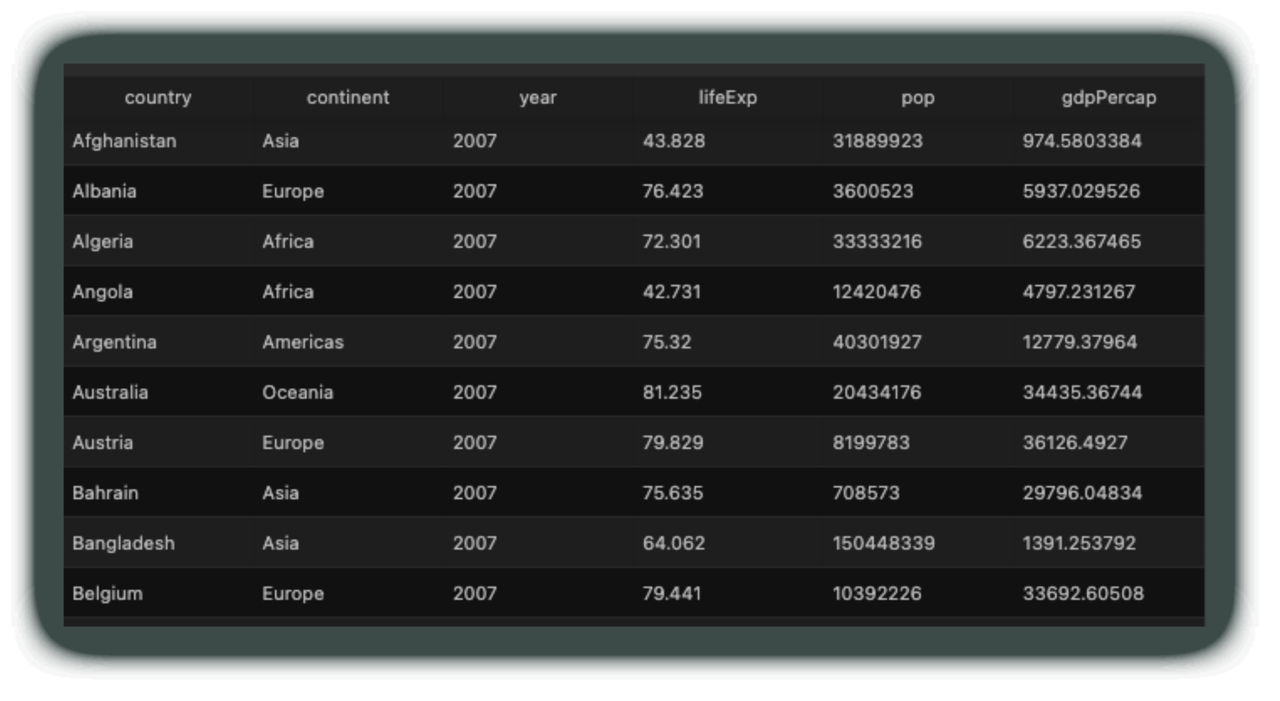The height and width of the screenshot is (701, 1280).
Task: Select the Argentina country cell
Action: pyautogui.click(x=114, y=342)
